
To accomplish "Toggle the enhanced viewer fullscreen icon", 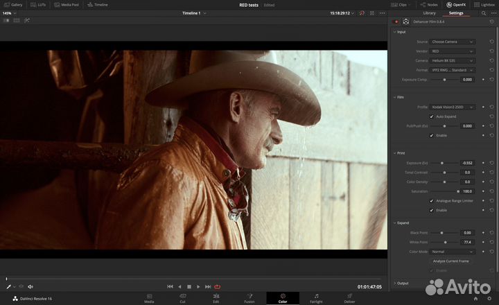I will click(371, 13).
